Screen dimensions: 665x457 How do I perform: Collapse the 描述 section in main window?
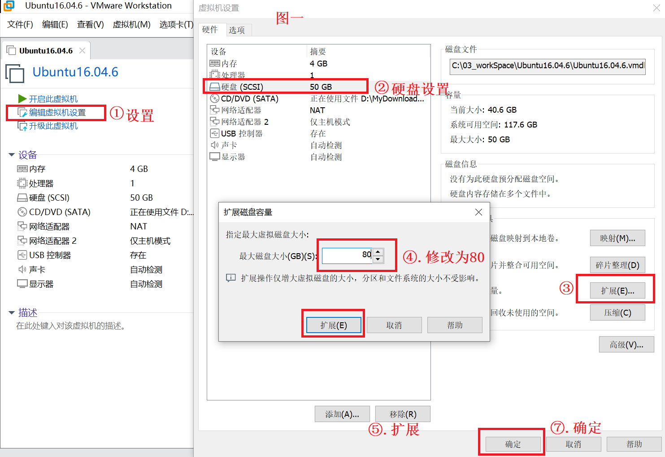point(12,312)
